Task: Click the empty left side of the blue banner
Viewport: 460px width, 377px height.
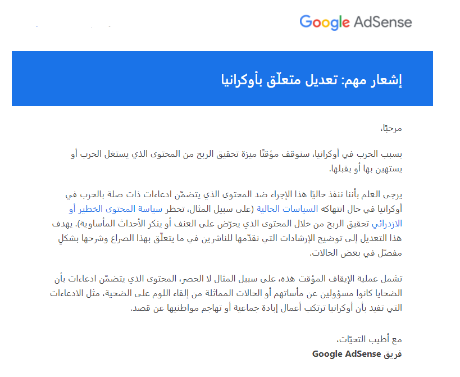Action: pyautogui.click(x=84, y=79)
